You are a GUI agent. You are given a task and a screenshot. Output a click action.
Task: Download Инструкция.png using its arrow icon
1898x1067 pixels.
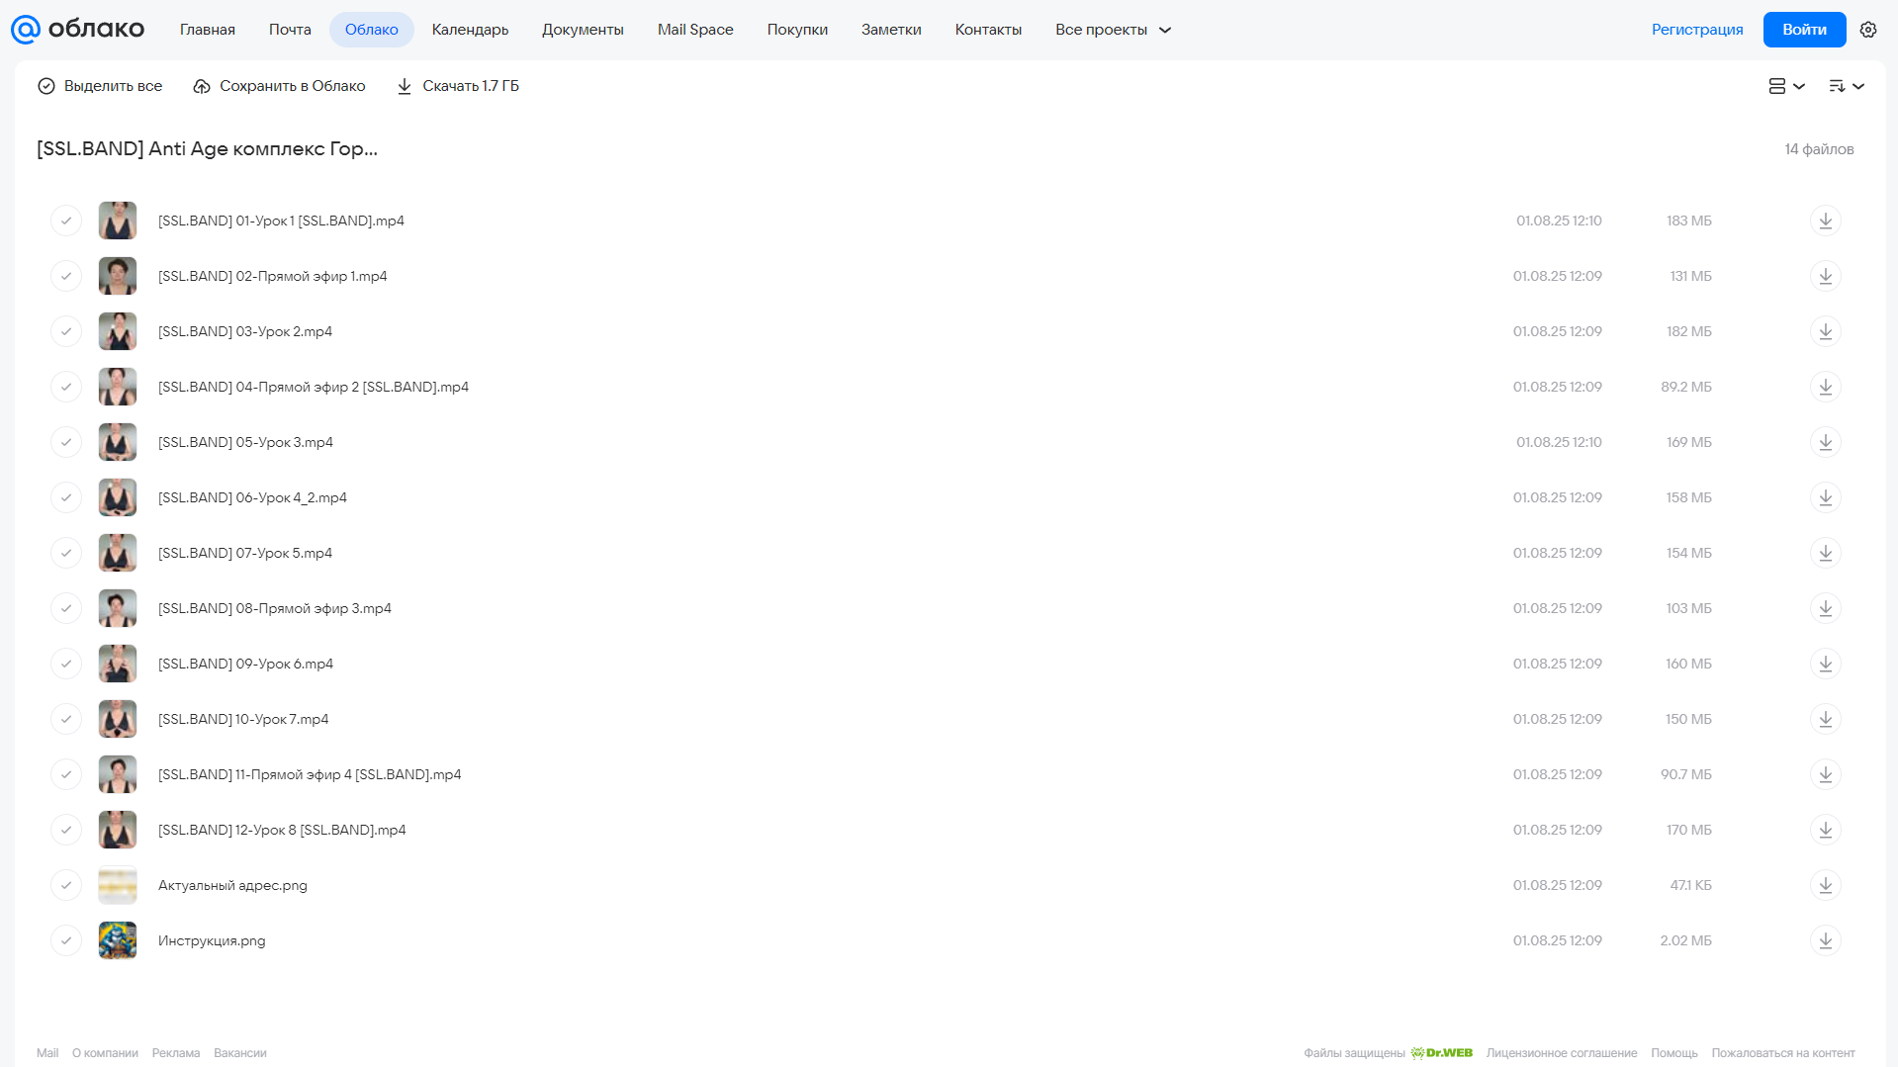click(x=1826, y=940)
